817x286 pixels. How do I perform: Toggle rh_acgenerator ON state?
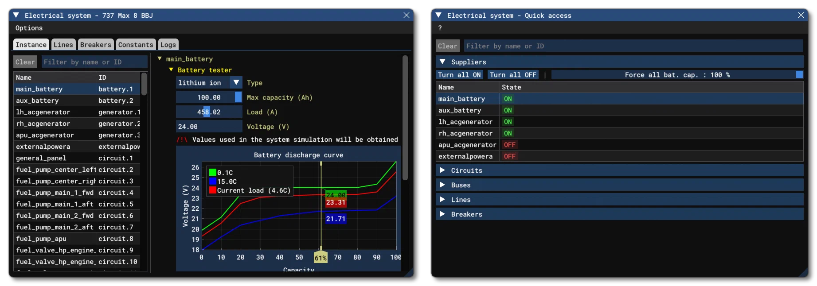click(x=508, y=133)
